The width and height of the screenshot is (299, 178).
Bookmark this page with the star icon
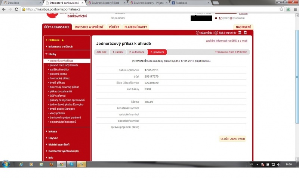point(281,9)
